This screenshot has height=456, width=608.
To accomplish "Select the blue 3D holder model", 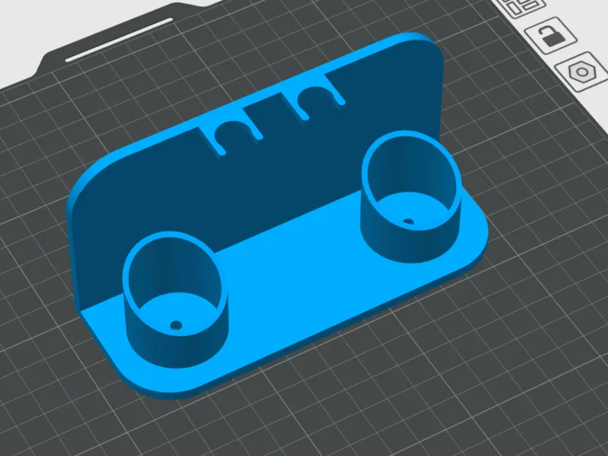I will pyautogui.click(x=277, y=216).
